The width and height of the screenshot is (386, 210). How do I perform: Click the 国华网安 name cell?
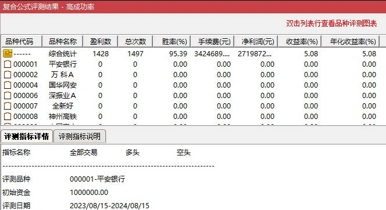pos(63,85)
